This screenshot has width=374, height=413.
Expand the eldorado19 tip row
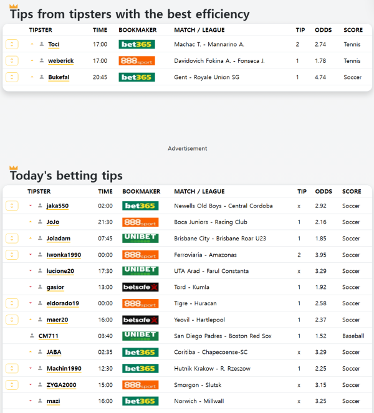tap(12, 303)
